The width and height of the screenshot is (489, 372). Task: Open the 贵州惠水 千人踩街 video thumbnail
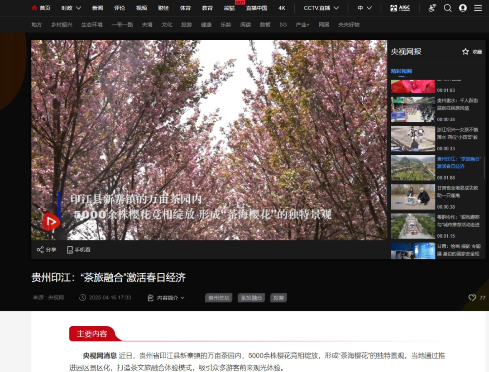pyautogui.click(x=413, y=110)
